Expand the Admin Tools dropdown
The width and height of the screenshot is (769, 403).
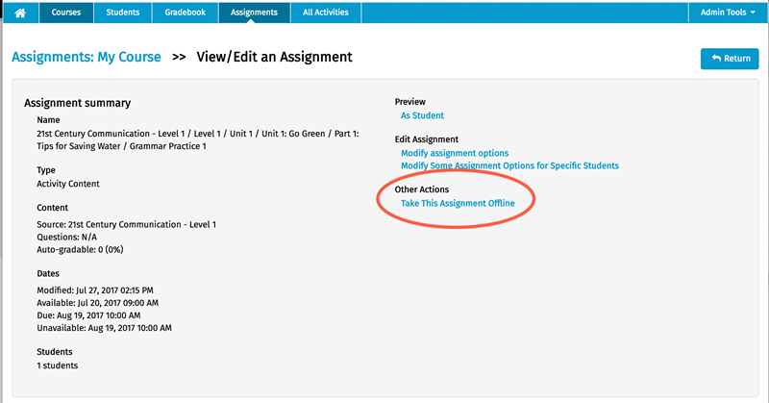click(x=728, y=13)
